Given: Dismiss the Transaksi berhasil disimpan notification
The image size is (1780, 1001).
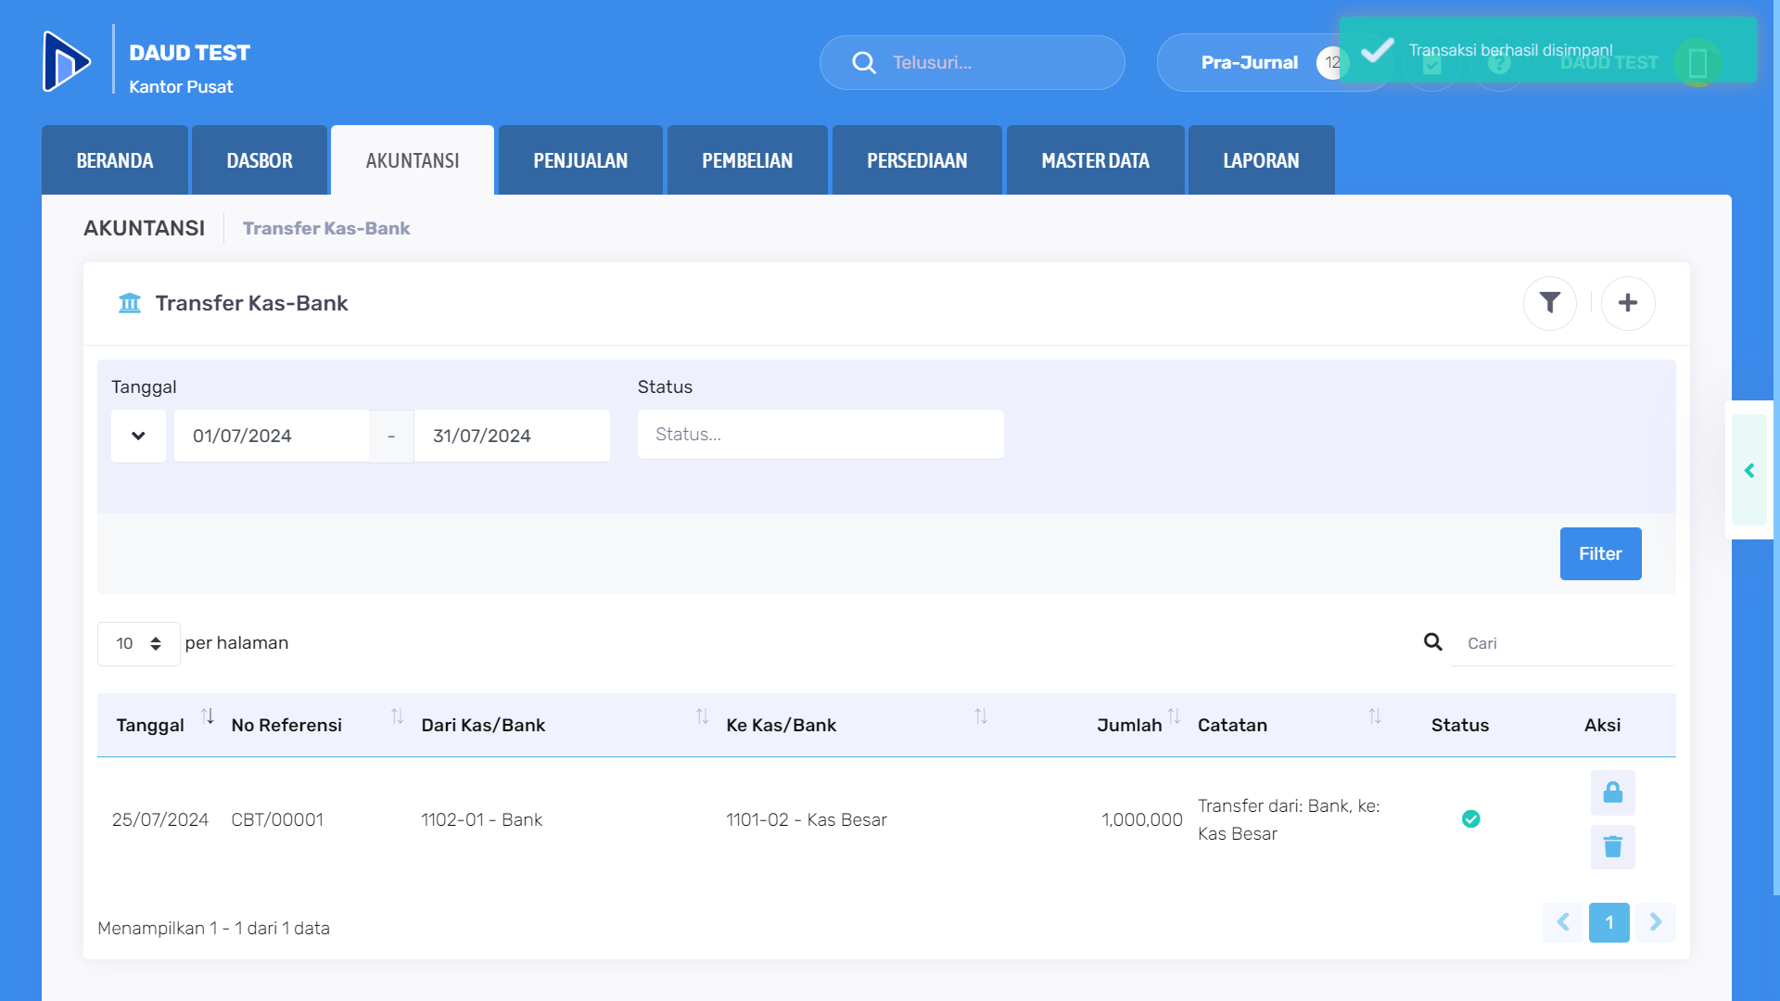Looking at the screenshot, I should pyautogui.click(x=1548, y=50).
